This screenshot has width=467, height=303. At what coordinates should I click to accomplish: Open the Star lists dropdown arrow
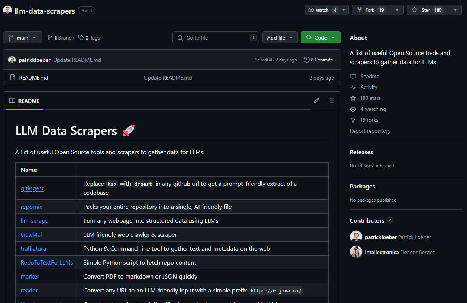point(455,10)
